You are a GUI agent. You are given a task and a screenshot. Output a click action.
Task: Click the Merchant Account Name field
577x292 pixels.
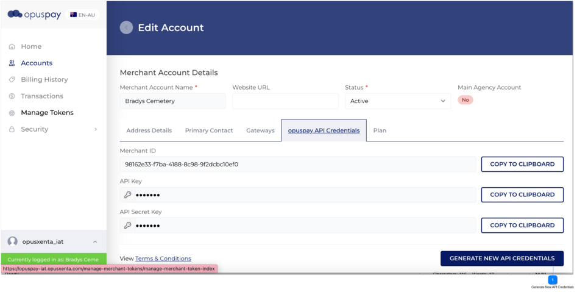[172, 101]
